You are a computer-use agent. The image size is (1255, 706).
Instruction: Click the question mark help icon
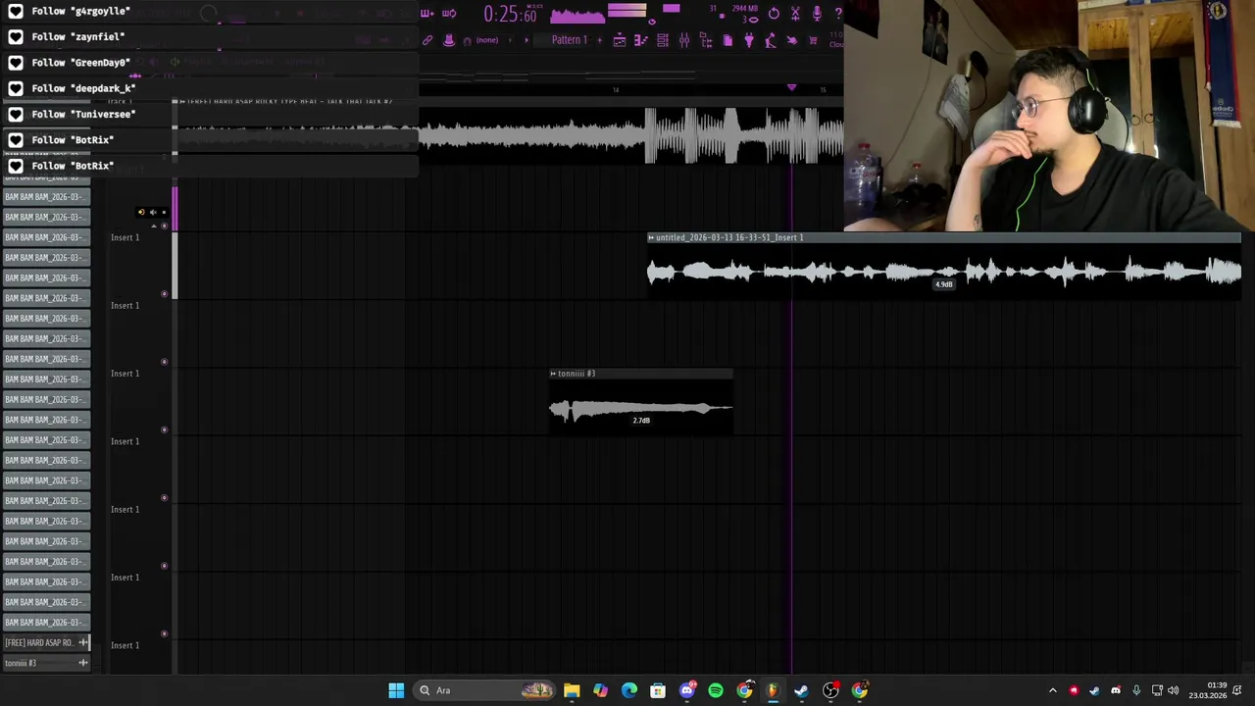(x=838, y=14)
